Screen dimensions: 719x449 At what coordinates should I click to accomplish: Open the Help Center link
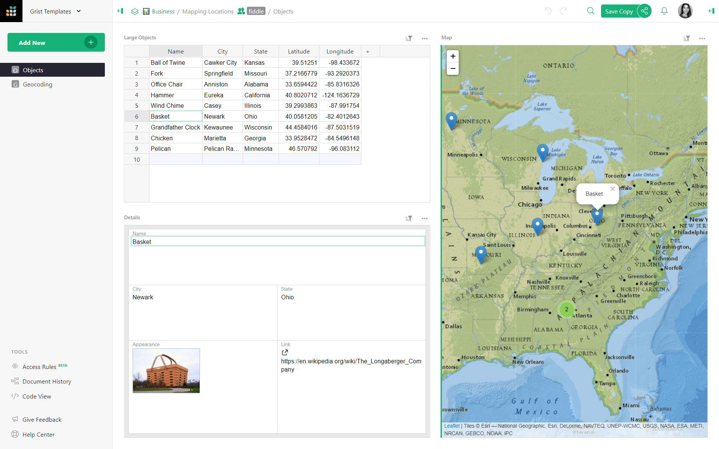point(38,434)
